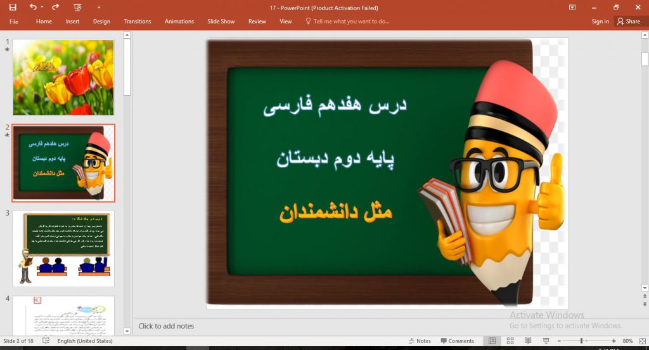Launch Slide Show from the status bar icon
649x350 pixels.
pos(546,341)
